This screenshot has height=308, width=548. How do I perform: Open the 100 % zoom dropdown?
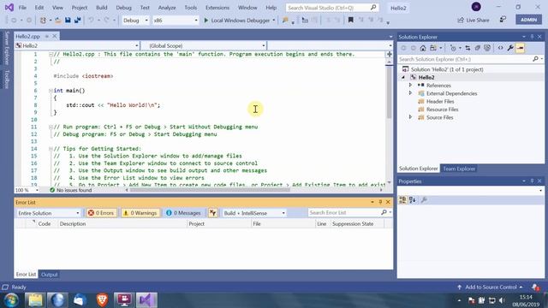point(27,190)
